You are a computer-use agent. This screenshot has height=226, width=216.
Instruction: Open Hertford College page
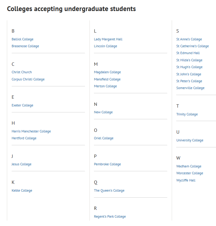(x=24, y=138)
